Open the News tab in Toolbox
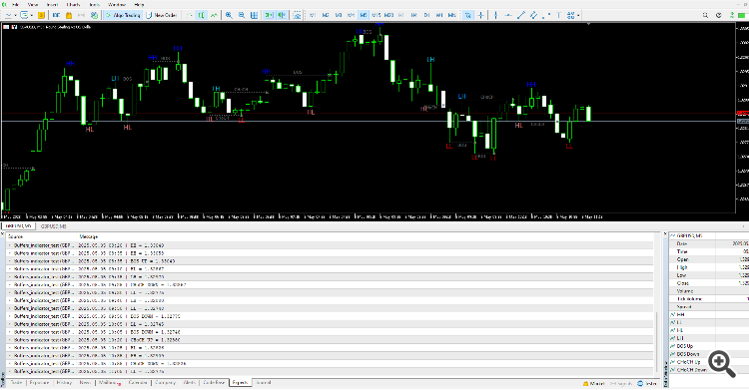749x390 pixels. click(85, 383)
